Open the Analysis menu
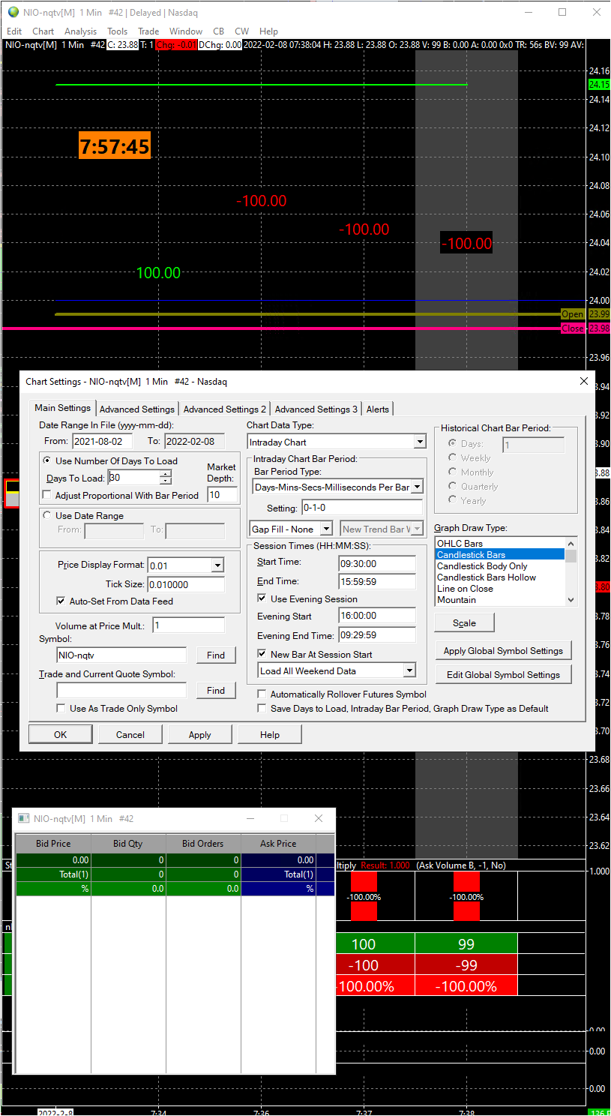 pyautogui.click(x=80, y=31)
